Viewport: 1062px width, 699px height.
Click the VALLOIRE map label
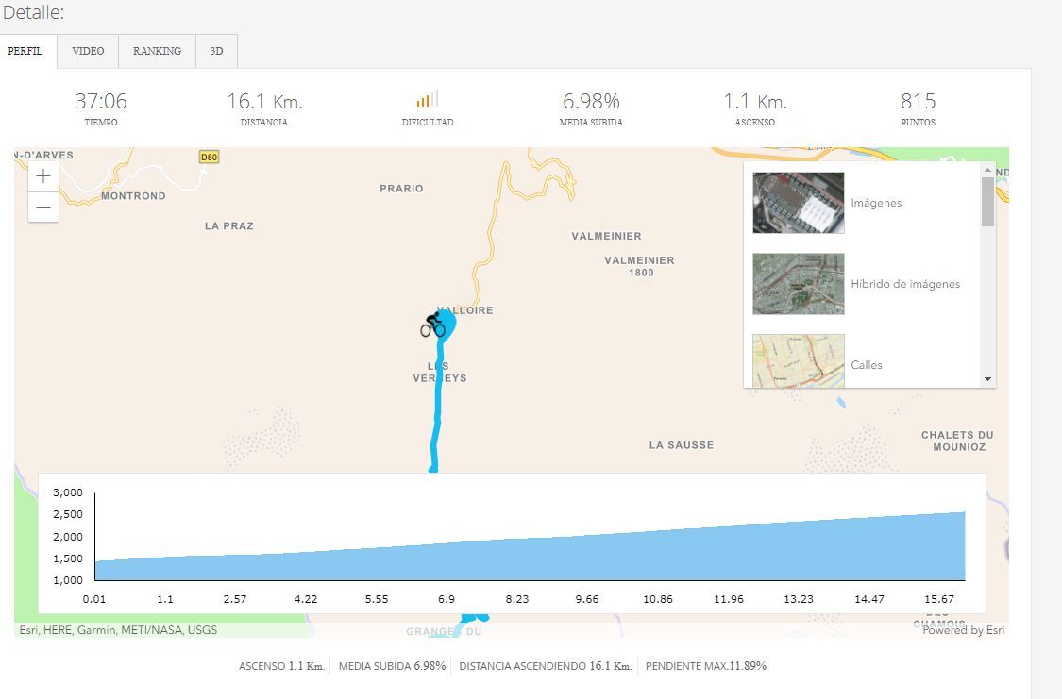click(x=465, y=310)
